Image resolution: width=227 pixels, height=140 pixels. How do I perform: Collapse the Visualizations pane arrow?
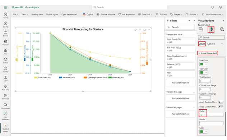[223, 21]
